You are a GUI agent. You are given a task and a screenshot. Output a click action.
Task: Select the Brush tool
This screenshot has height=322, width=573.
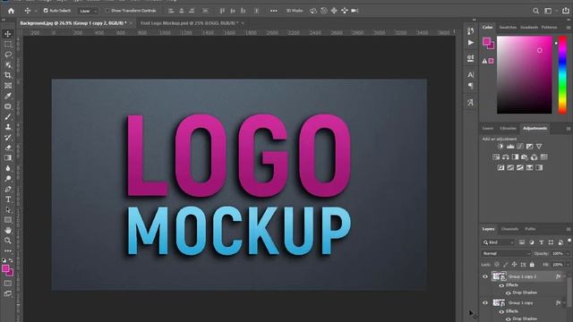(8, 117)
